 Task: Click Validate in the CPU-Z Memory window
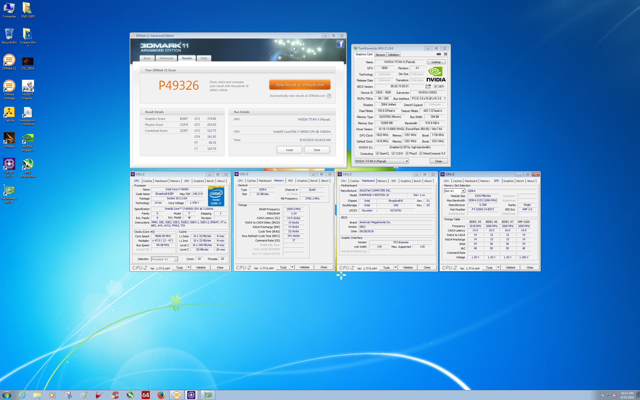point(304,267)
